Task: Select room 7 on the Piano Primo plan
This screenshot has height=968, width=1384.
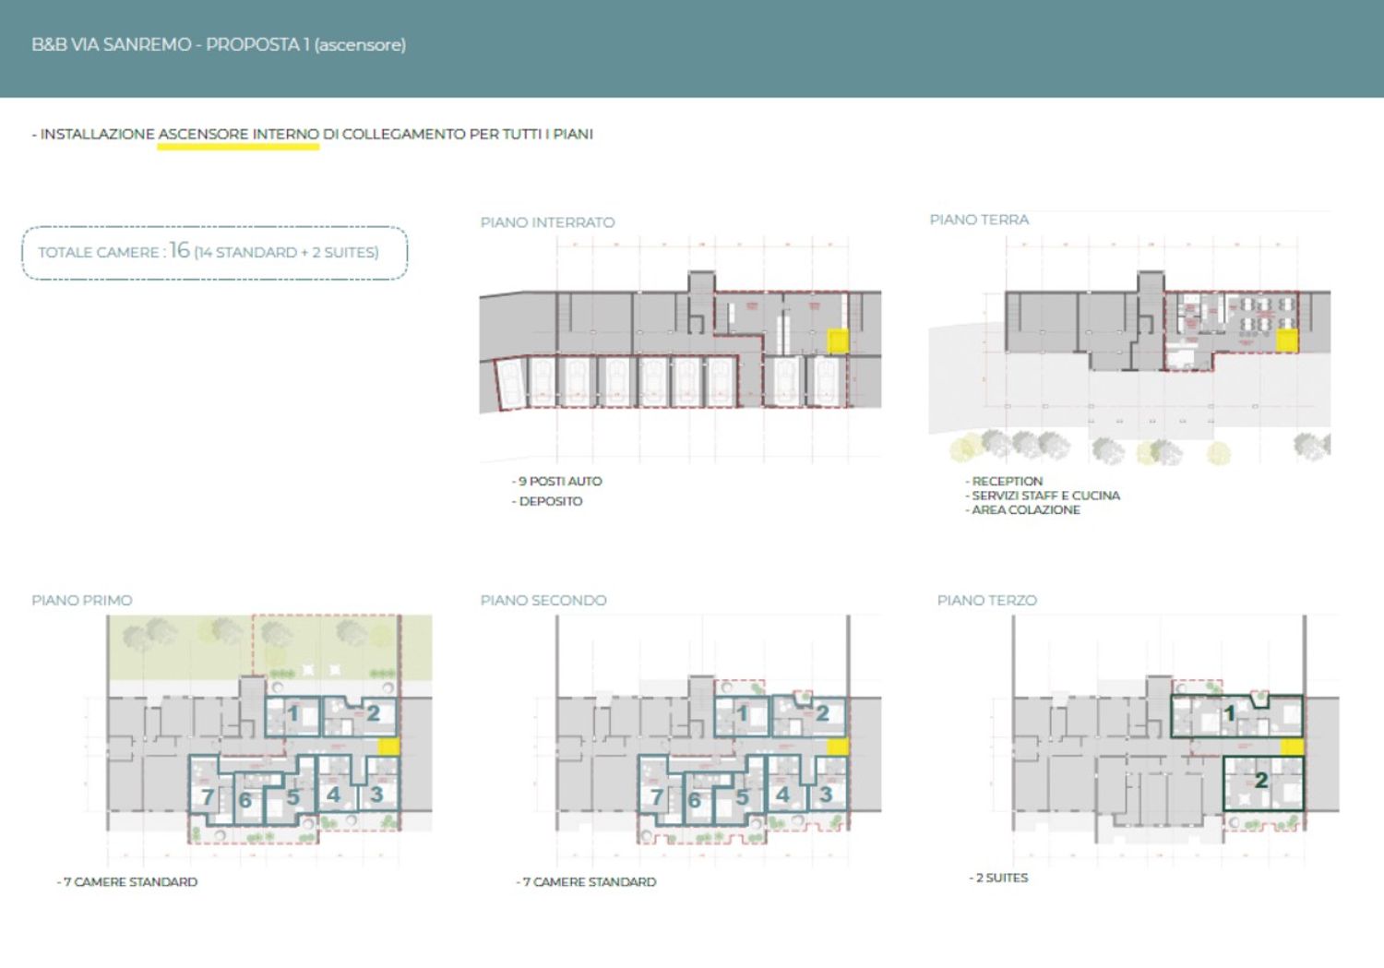Action: 207,796
